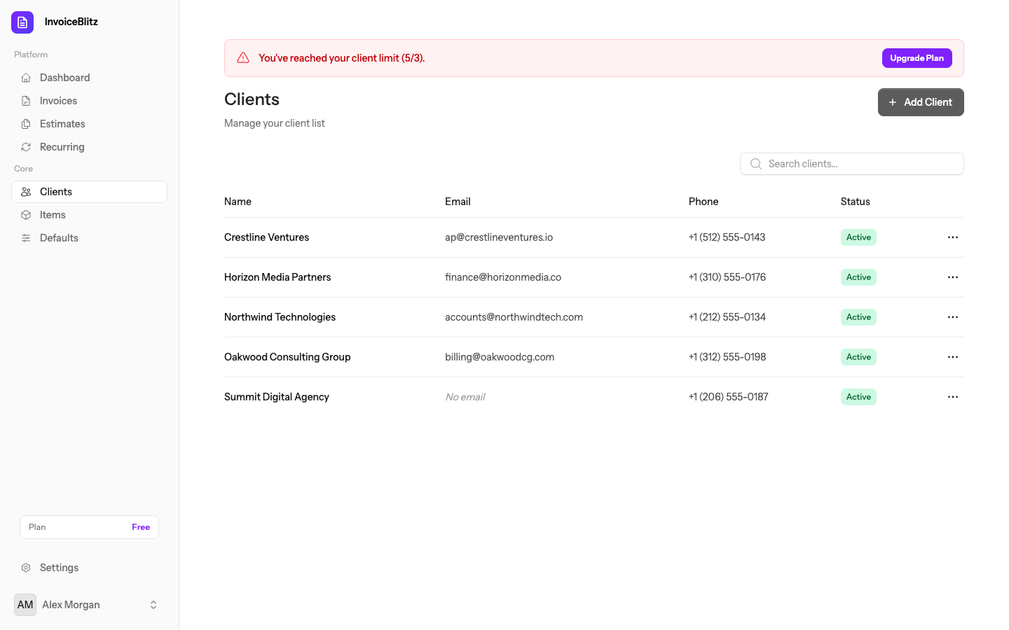Expand Alex Morgan's account chevron
The width and height of the screenshot is (1009, 630).
pos(153,604)
